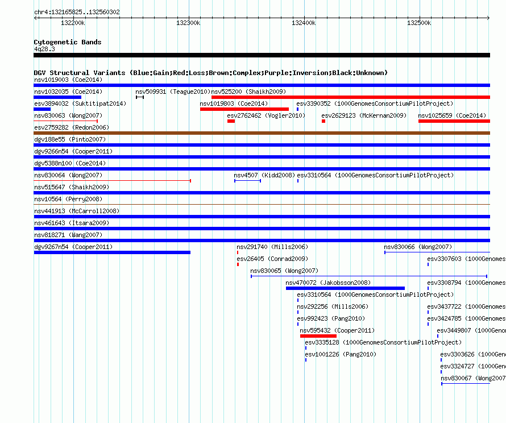Open nsv830067 (Wong2007) label
Viewport: 506px width, 423px height.
(473, 378)
